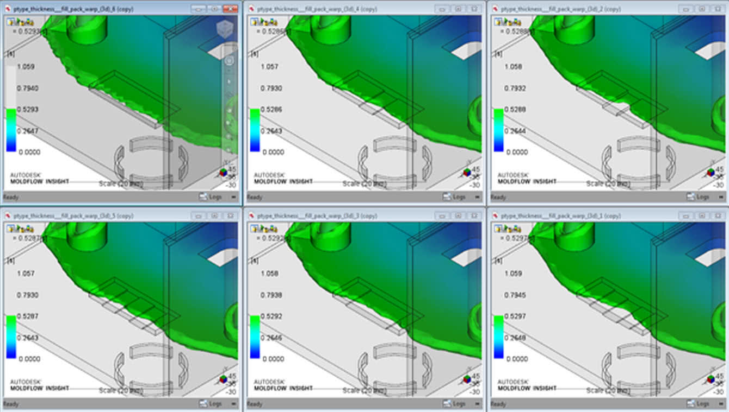Click the boxed overlay icon atop the _5 viewport
The height and width of the screenshot is (412, 729).
(x=10, y=228)
